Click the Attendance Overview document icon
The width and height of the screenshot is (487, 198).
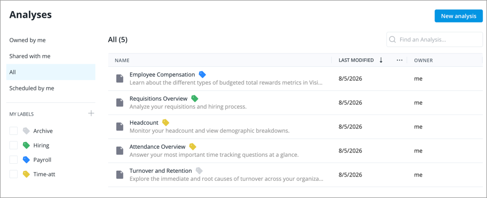coord(120,150)
